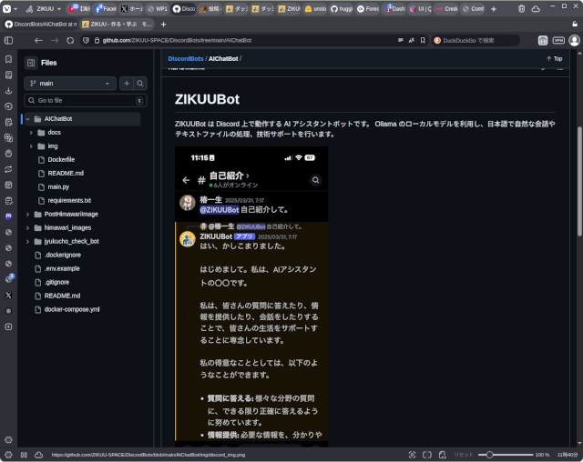Toggle the Vivaldi side panel button
The width and height of the screenshot is (583, 462).
(x=8, y=40)
